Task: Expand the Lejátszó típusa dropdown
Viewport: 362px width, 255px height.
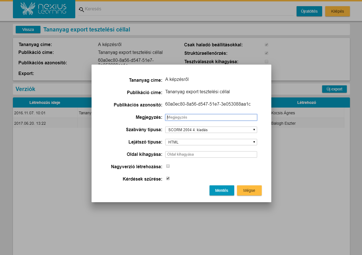Action: pos(211,142)
